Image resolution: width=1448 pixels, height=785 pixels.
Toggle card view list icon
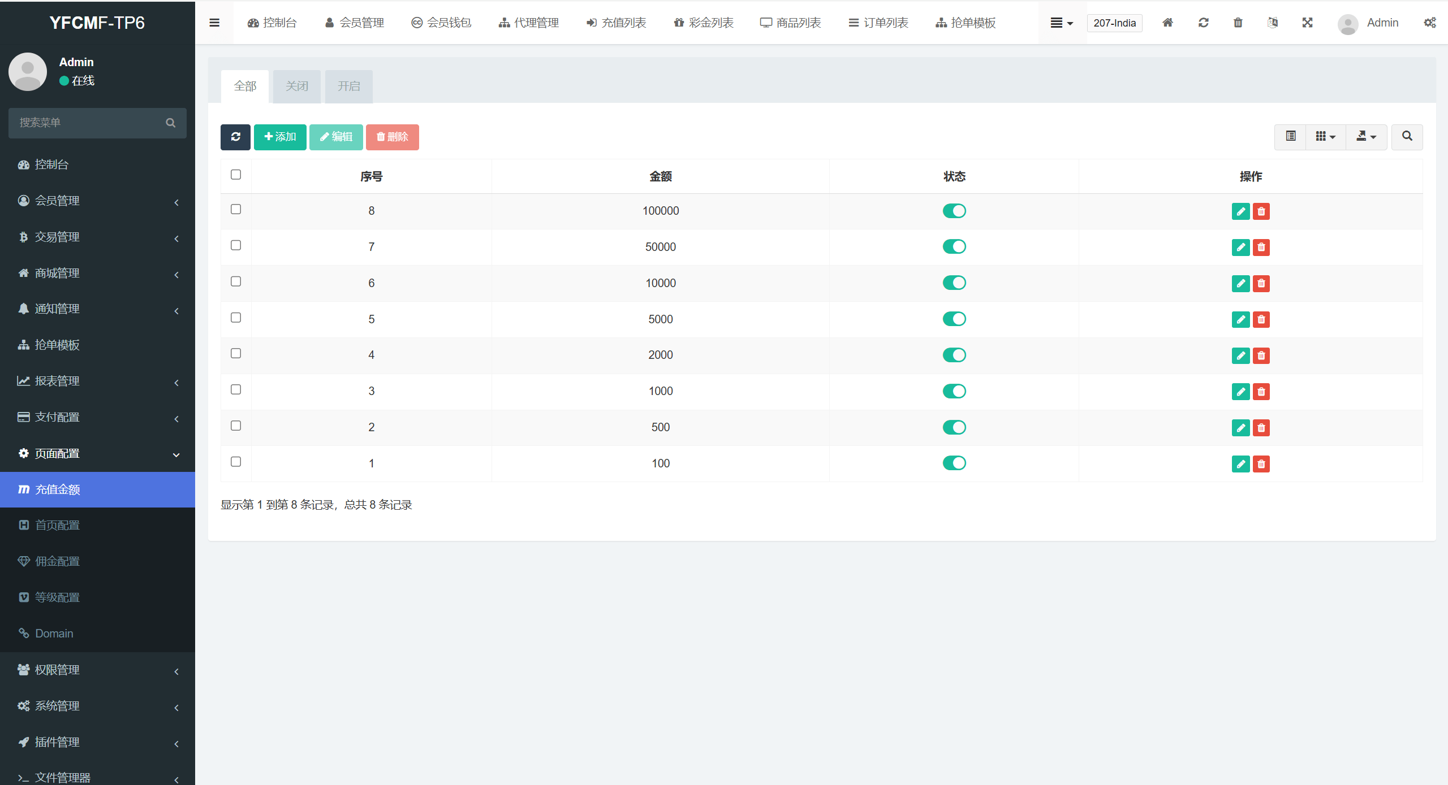1290,137
